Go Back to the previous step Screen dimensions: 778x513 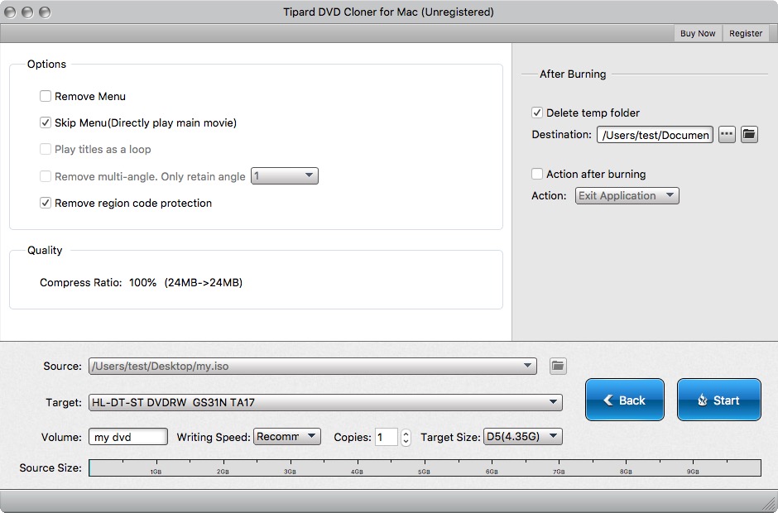625,400
